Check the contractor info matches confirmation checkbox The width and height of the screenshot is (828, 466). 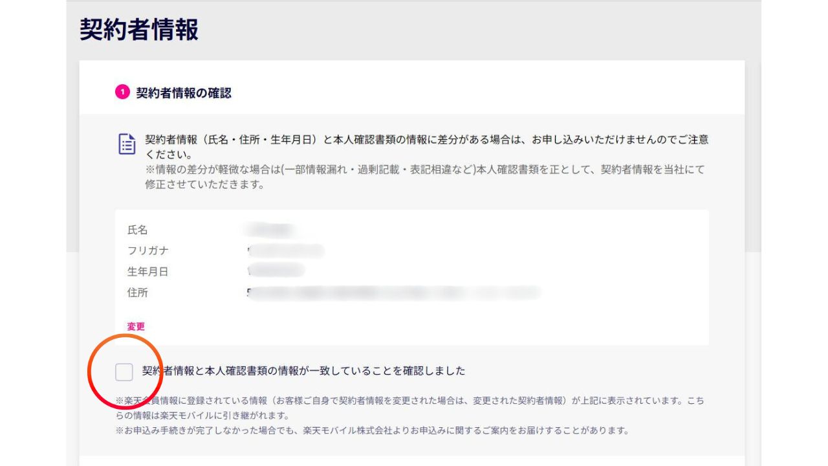pyautogui.click(x=124, y=372)
